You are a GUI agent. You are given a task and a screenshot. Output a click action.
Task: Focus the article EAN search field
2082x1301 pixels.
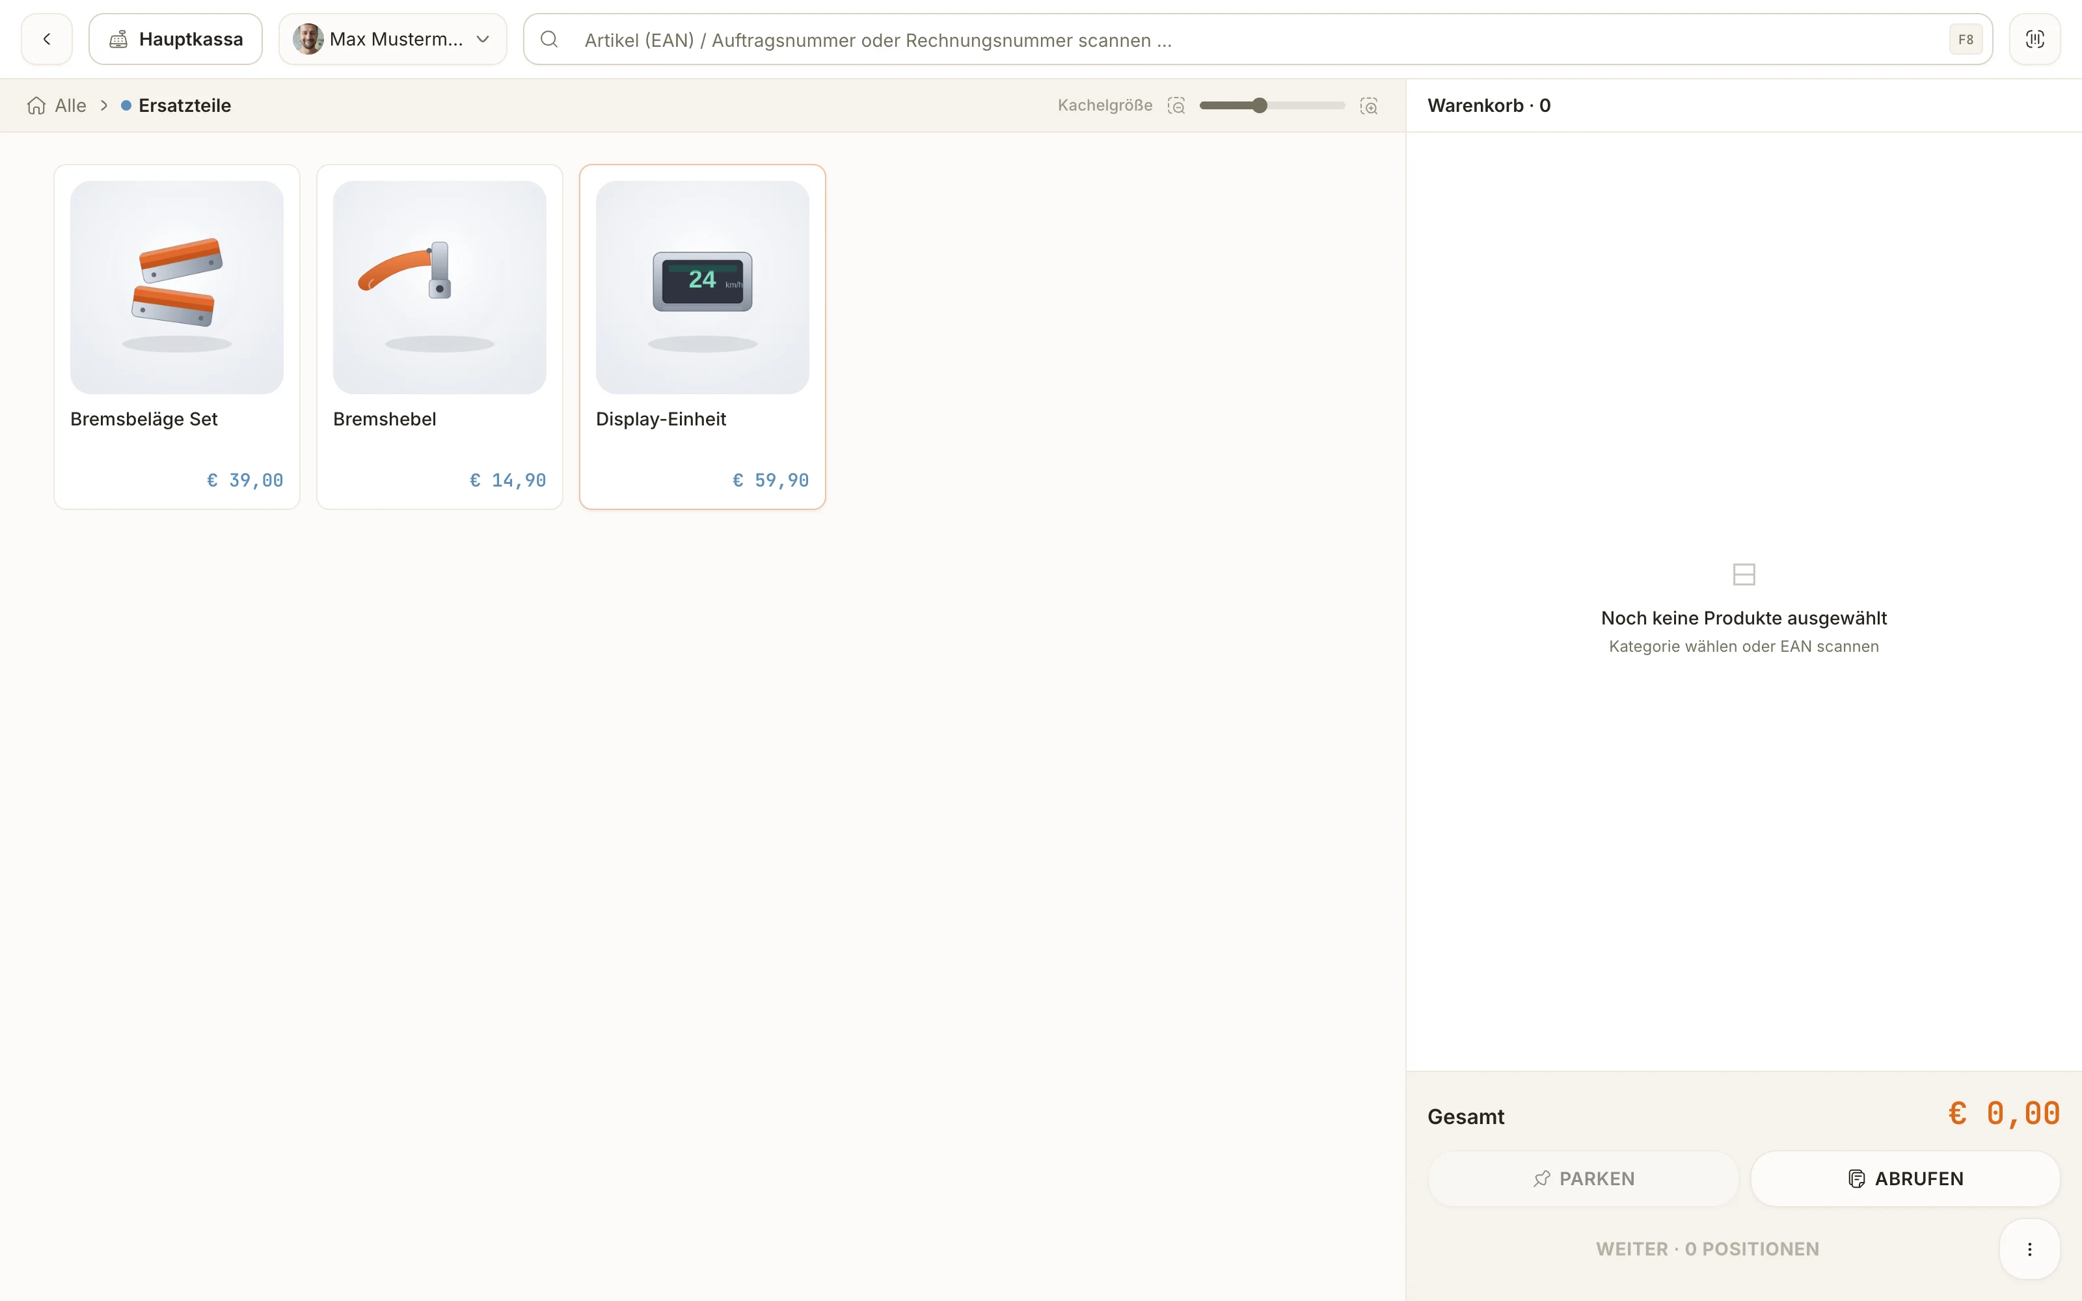[x=1258, y=39]
